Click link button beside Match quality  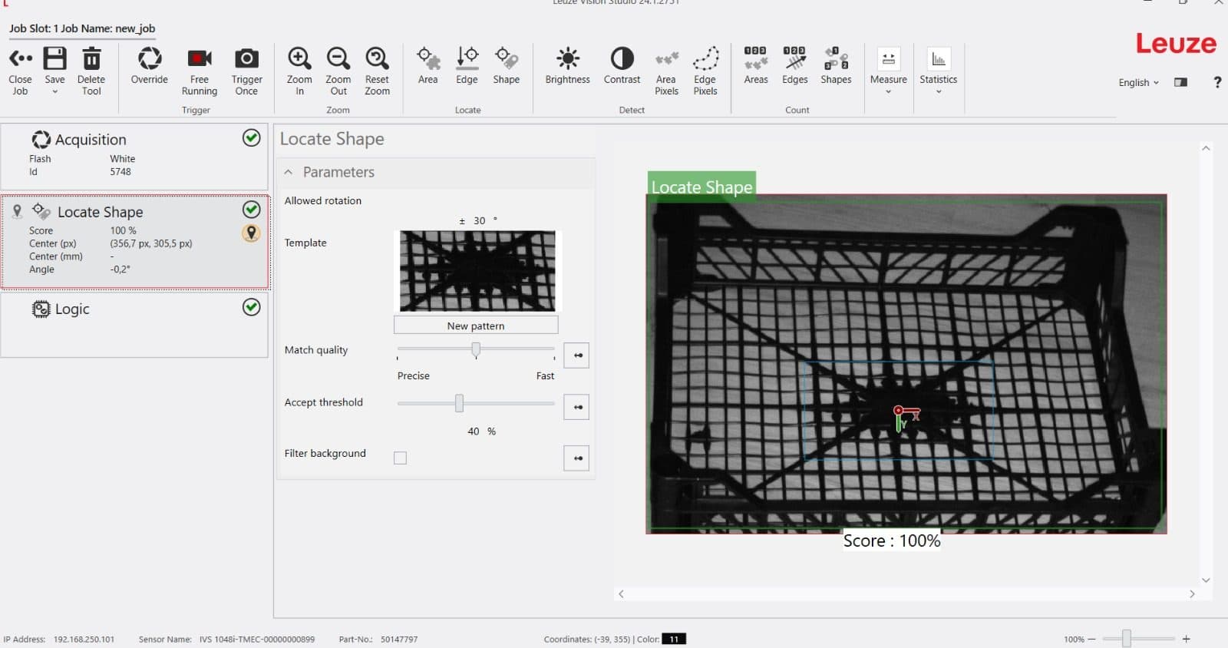coord(576,355)
